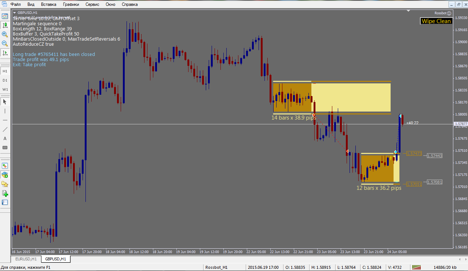Click the light yellow upper box extension
Screen dimensions: 468x271
[351, 97]
